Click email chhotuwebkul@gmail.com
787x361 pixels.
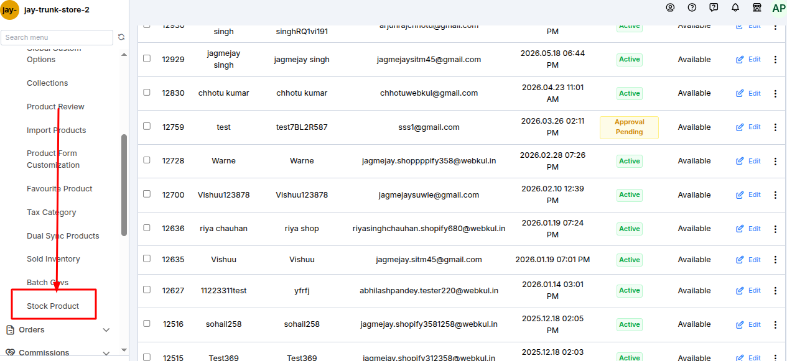pyautogui.click(x=429, y=93)
